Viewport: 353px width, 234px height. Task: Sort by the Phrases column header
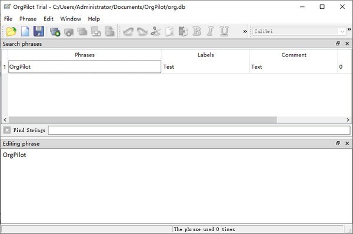click(85, 55)
